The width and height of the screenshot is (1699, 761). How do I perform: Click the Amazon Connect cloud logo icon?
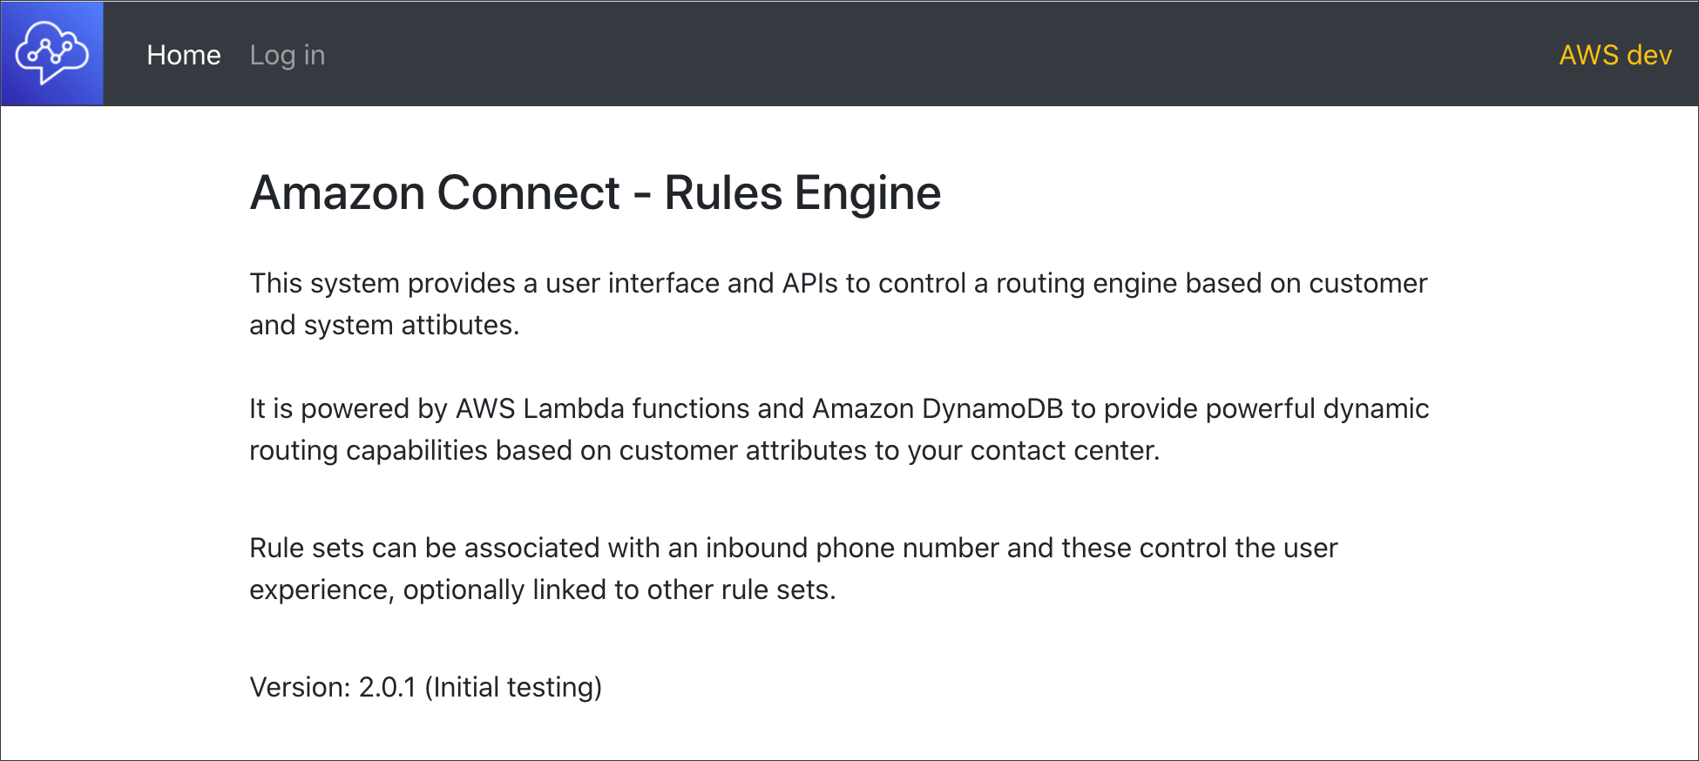coord(52,54)
